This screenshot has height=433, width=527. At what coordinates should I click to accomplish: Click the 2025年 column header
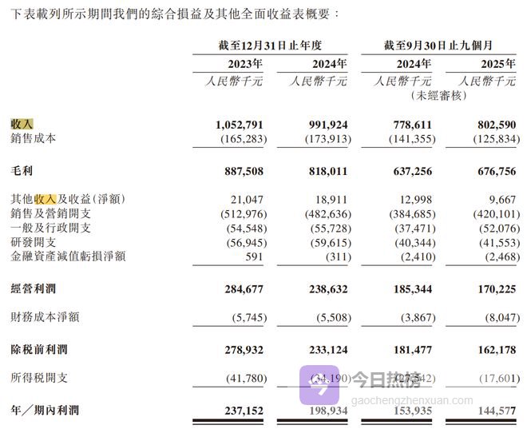(x=498, y=63)
